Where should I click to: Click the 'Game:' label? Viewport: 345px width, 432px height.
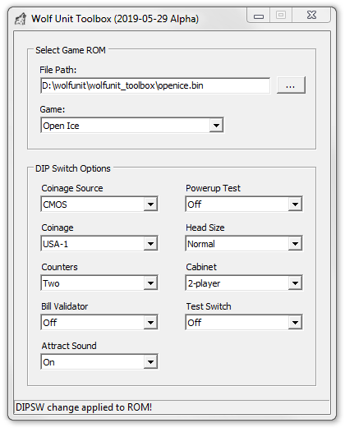coord(53,109)
